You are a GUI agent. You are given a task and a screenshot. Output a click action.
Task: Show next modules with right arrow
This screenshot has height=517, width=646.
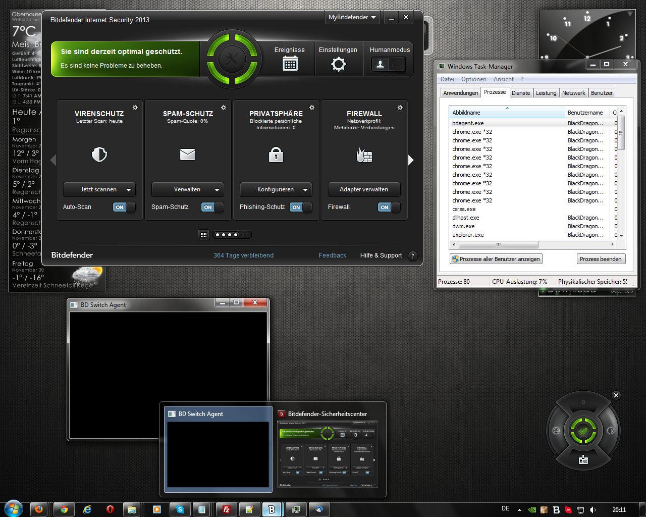[x=411, y=160]
